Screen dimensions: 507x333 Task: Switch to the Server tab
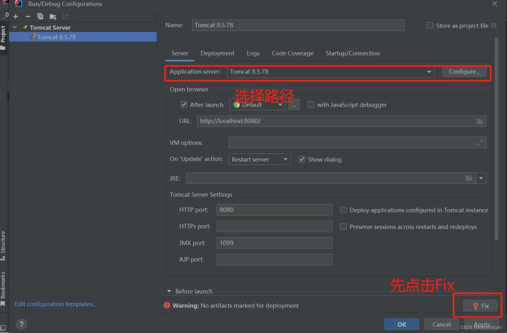coord(180,53)
